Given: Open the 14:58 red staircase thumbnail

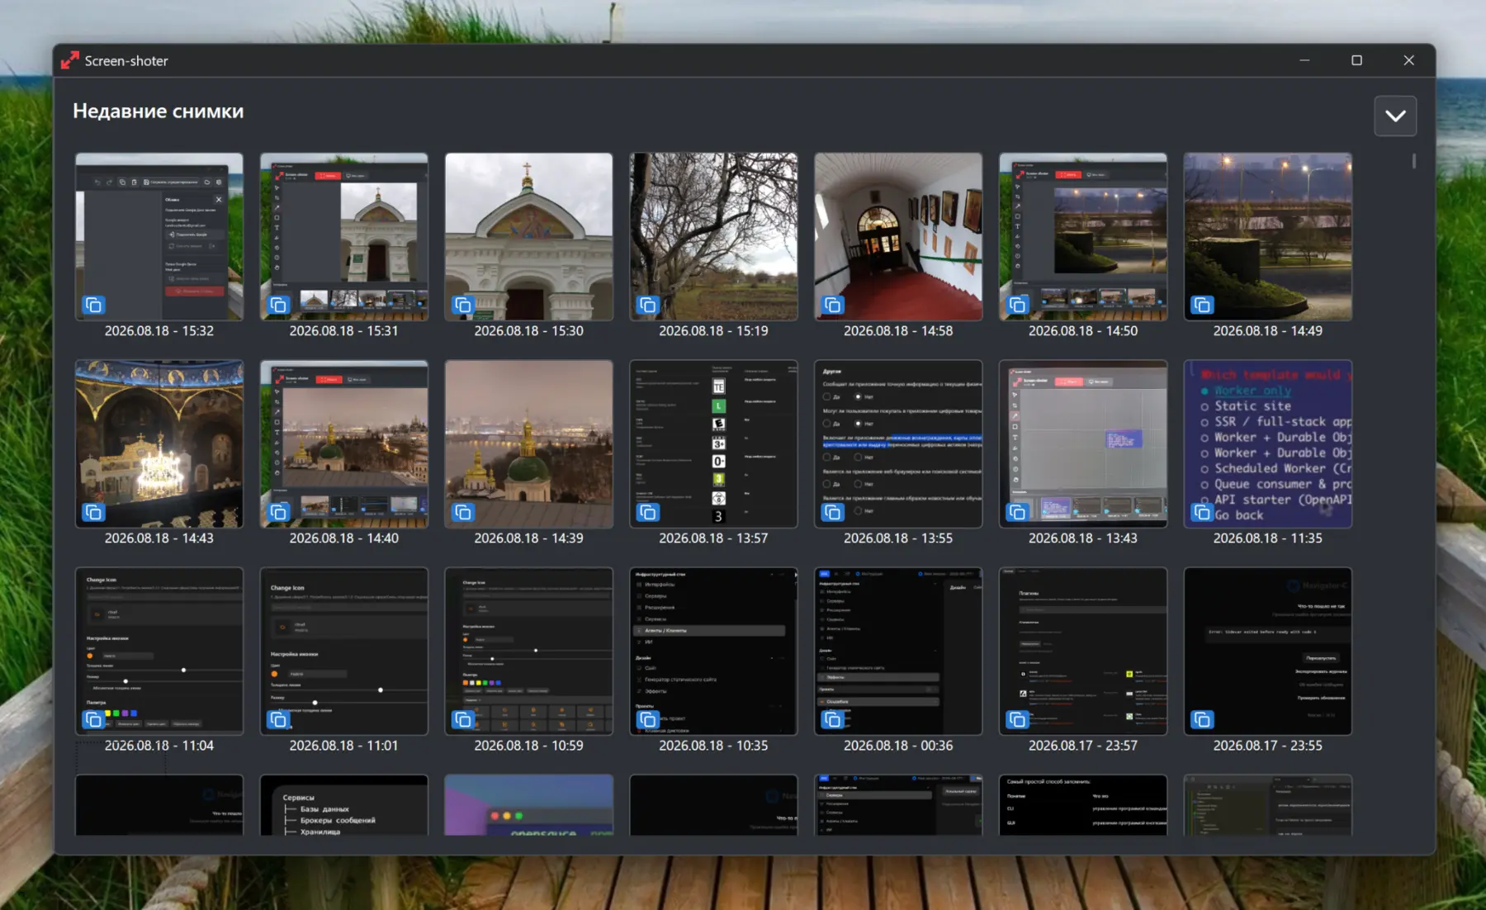Looking at the screenshot, I should [898, 236].
